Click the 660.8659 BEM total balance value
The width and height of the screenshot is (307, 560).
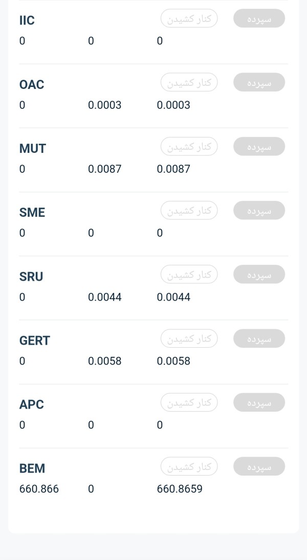tap(180, 489)
